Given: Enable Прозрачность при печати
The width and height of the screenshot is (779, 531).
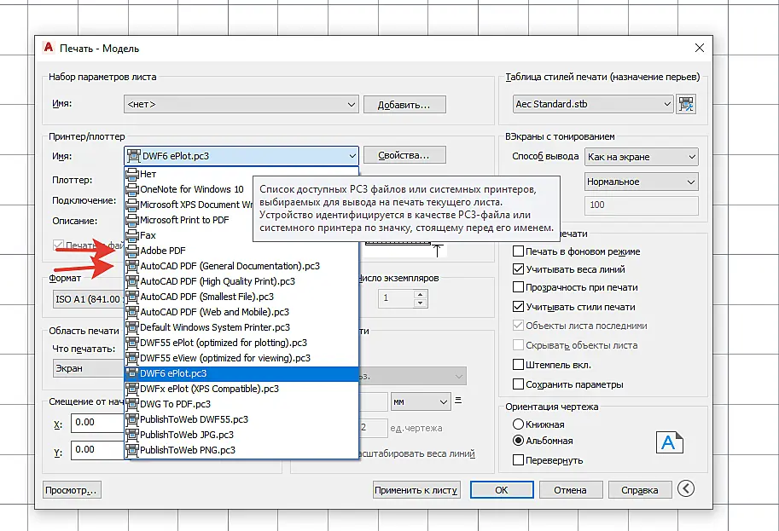Looking at the screenshot, I should 518,287.
